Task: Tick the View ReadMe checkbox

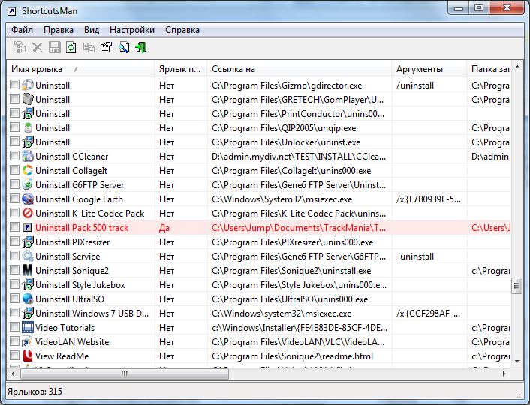Action: (14, 355)
